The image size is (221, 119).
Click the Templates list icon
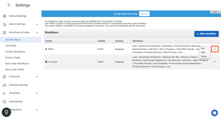click(x=4, y=93)
